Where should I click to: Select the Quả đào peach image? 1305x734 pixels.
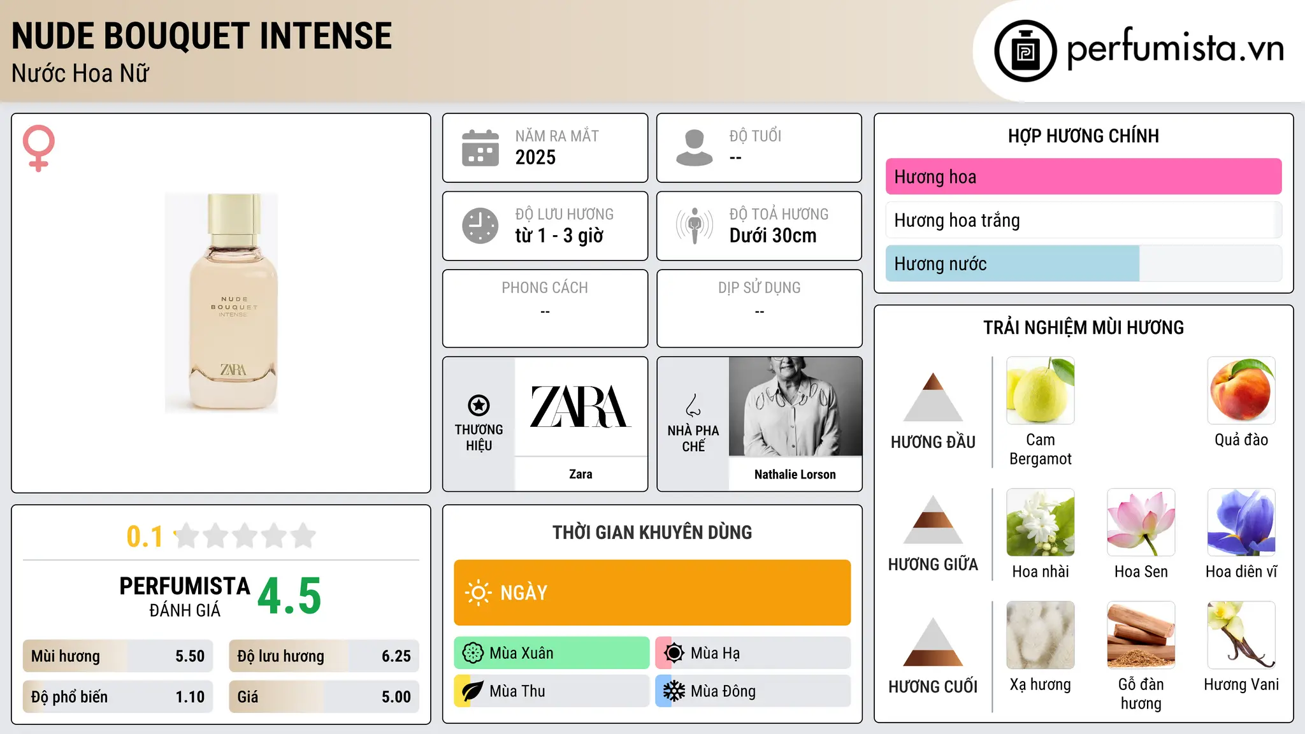1241,391
